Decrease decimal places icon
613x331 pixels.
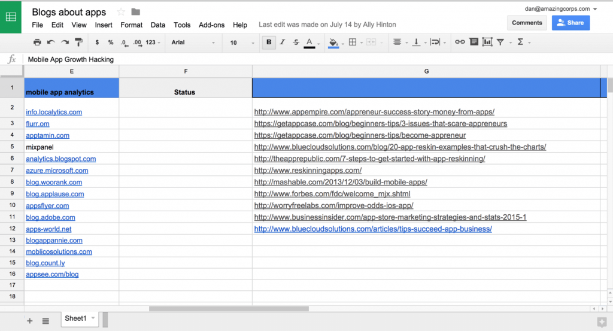click(x=124, y=42)
